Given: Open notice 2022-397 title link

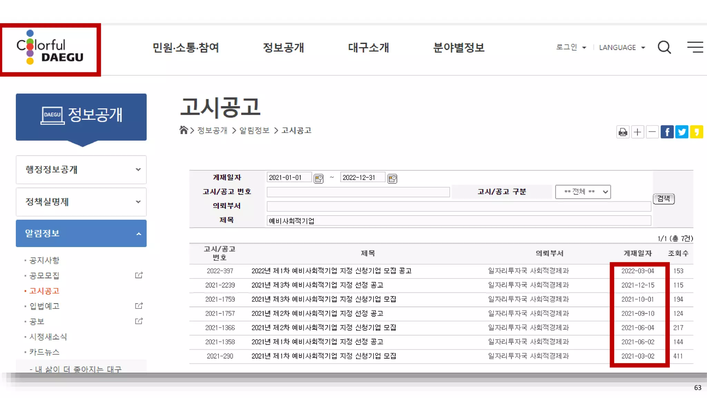Looking at the screenshot, I should tap(331, 271).
